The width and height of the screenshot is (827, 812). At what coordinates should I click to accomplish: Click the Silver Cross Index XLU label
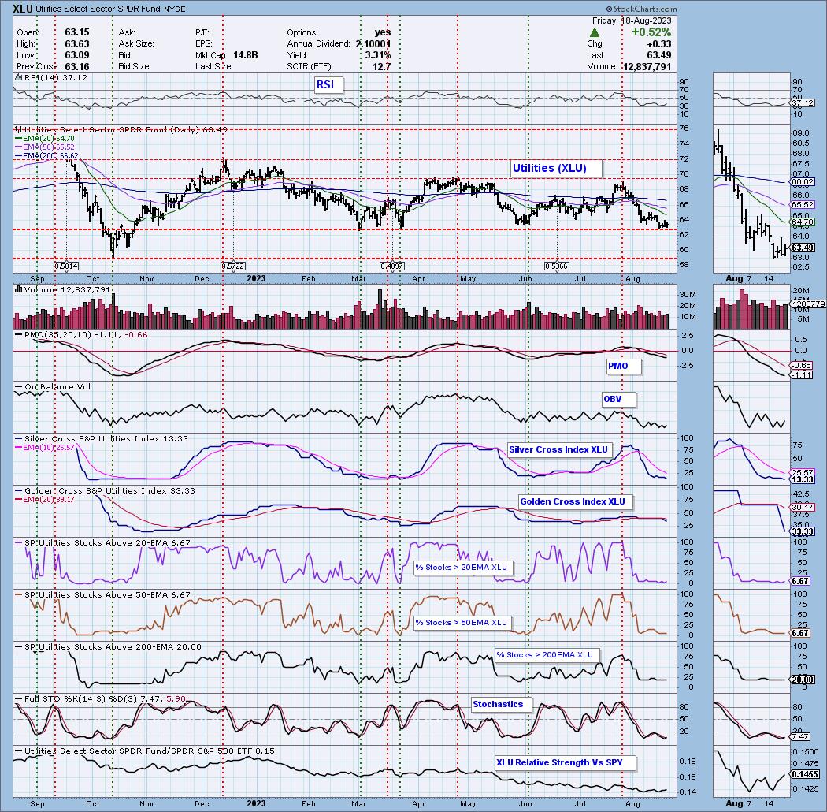click(x=560, y=450)
